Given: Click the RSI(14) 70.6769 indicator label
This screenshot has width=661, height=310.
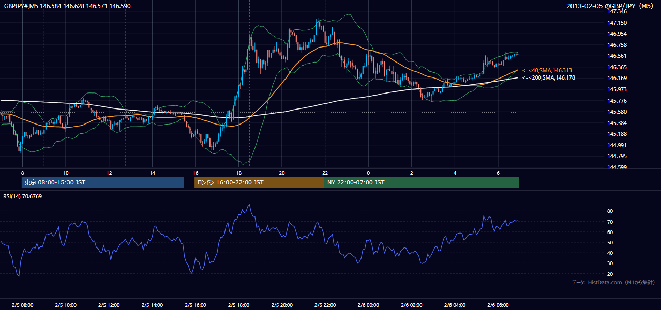Looking at the screenshot, I should click(23, 196).
